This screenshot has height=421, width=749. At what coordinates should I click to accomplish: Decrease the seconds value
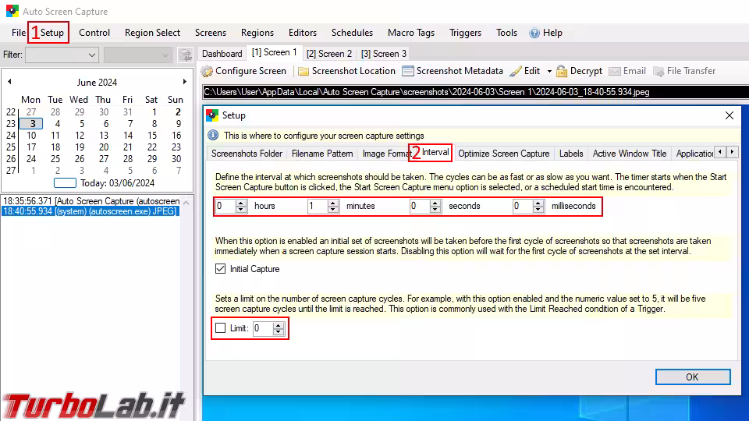435,210
